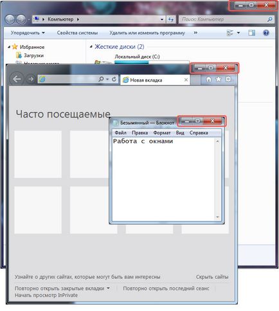Expand the address bar history dropdown
279x311 pixels.
point(162,19)
